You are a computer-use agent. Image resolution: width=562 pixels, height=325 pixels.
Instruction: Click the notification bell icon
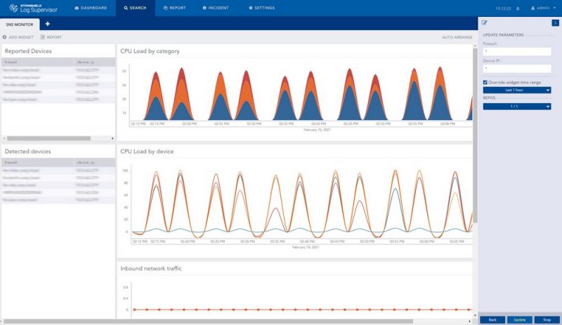pyautogui.click(x=518, y=8)
